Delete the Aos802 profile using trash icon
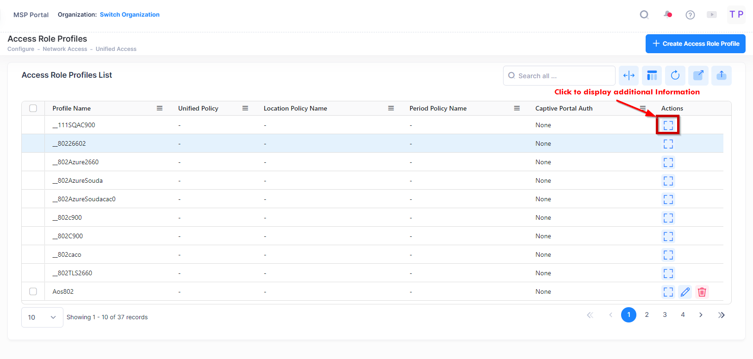Screen dimensions: 753x359 point(702,292)
